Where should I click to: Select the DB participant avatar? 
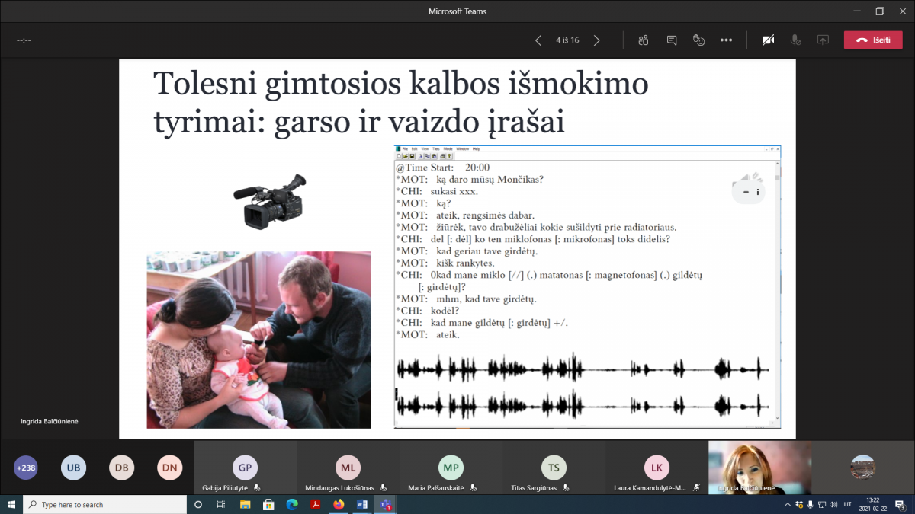coord(121,468)
